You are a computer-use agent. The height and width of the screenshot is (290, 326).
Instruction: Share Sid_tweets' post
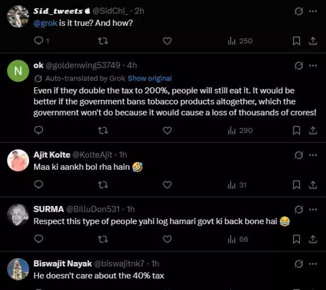point(315,41)
